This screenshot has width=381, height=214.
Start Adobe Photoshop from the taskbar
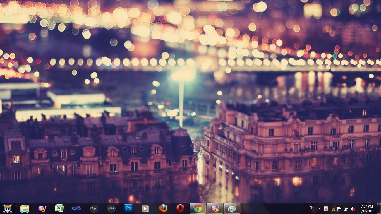pyautogui.click(x=128, y=208)
